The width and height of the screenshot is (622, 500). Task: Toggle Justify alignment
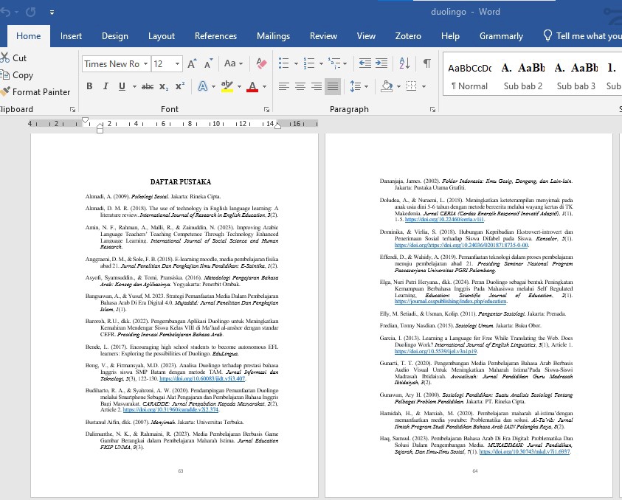tap(333, 86)
